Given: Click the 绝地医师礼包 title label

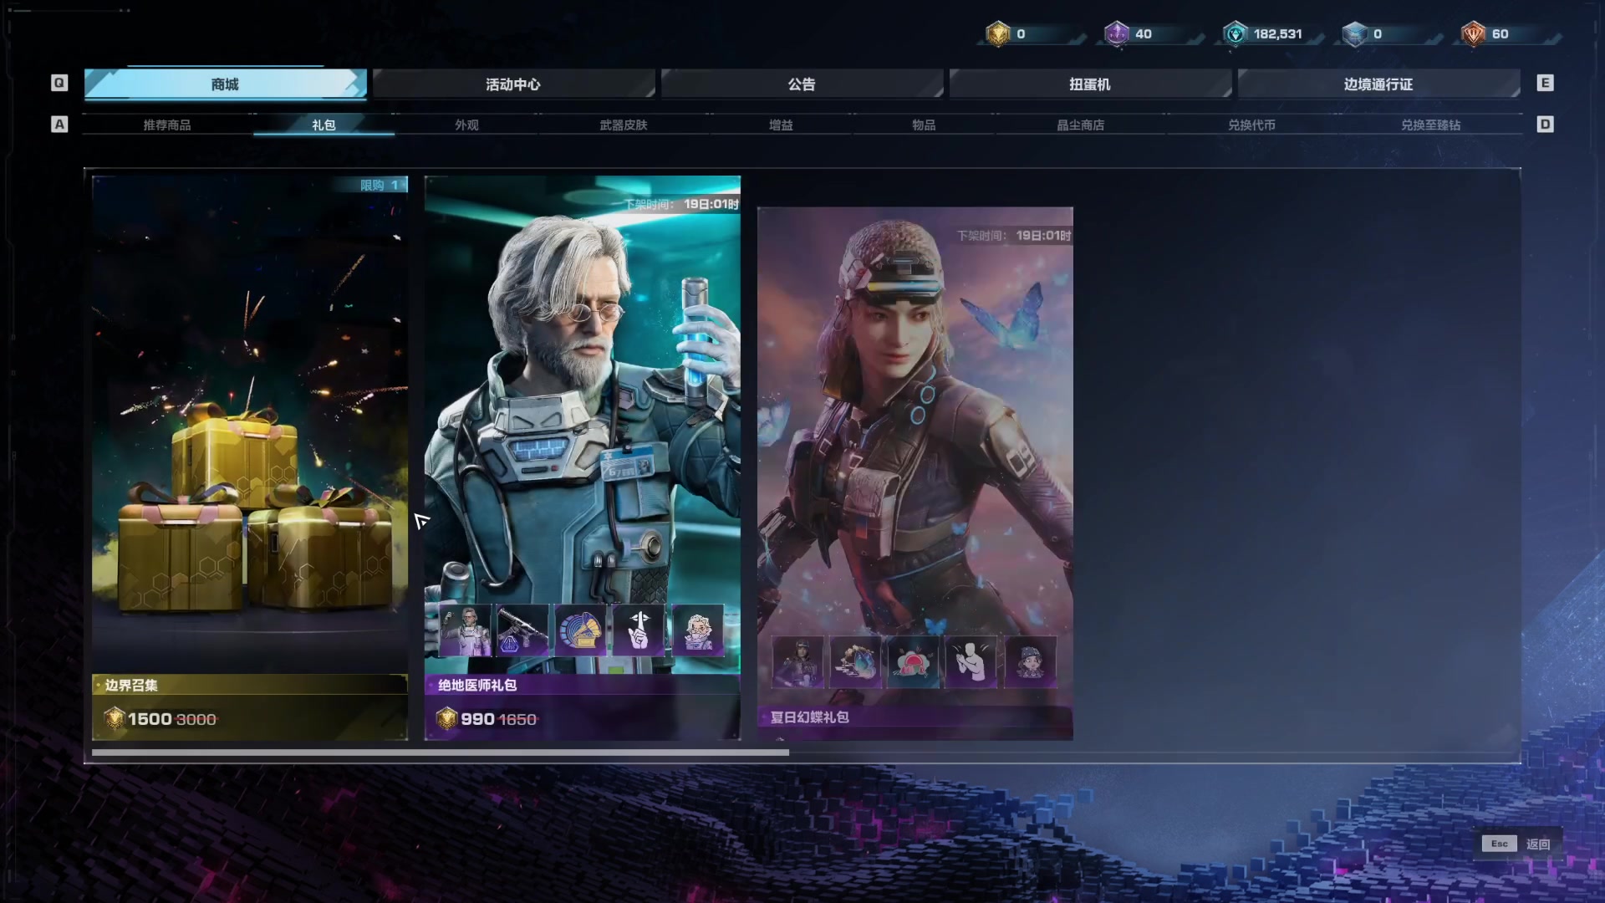Looking at the screenshot, I should tap(477, 685).
